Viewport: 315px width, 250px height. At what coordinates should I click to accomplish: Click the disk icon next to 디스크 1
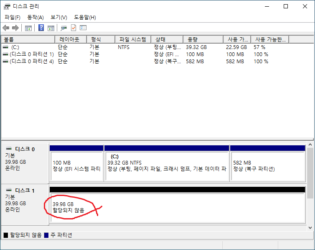pyautogui.click(x=9, y=190)
